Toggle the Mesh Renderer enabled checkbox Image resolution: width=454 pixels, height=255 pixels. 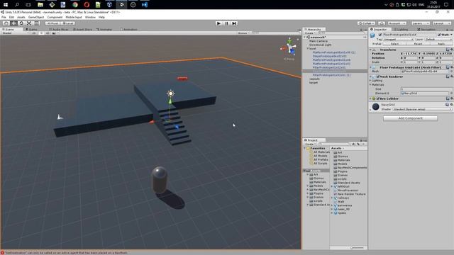point(378,76)
